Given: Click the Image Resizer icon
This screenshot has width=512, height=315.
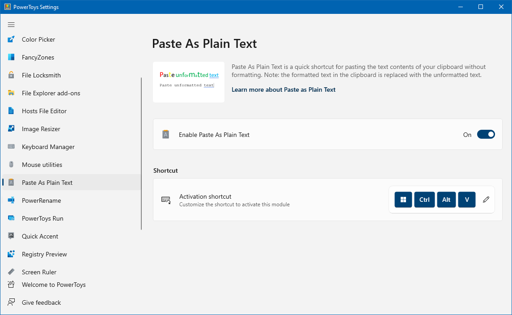Looking at the screenshot, I should click(11, 129).
